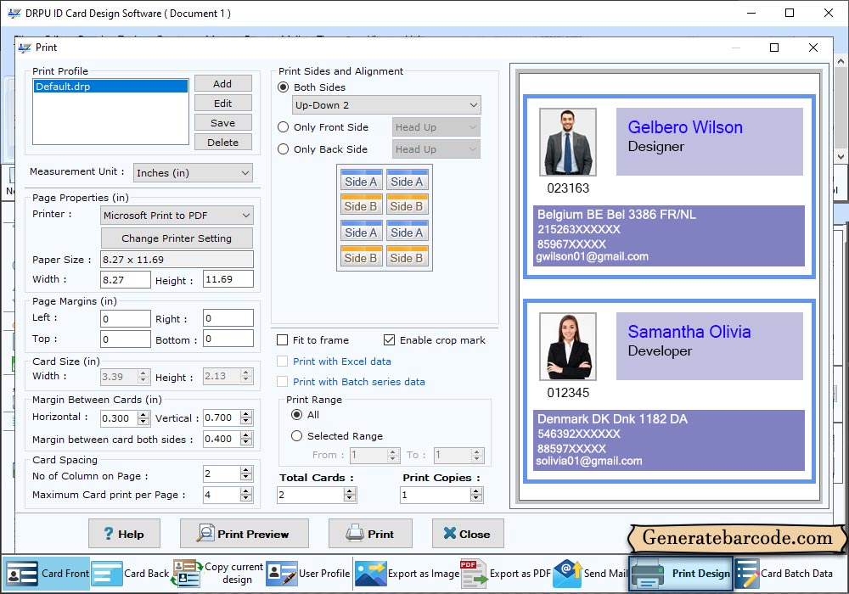Select Default.drp in Print Profile list
This screenshot has width=849, height=594.
click(x=110, y=87)
